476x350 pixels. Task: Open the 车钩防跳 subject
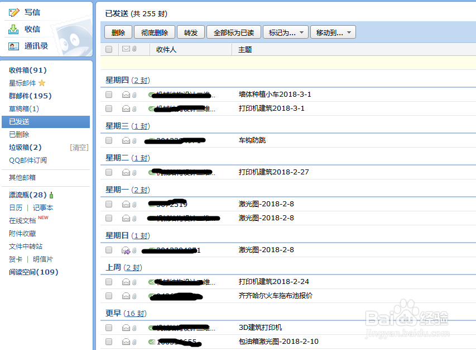[252, 140]
